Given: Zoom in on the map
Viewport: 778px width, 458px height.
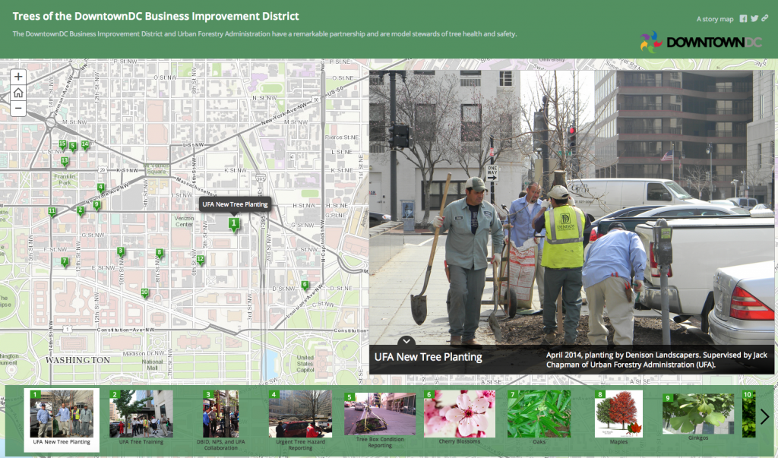Looking at the screenshot, I should click(17, 76).
